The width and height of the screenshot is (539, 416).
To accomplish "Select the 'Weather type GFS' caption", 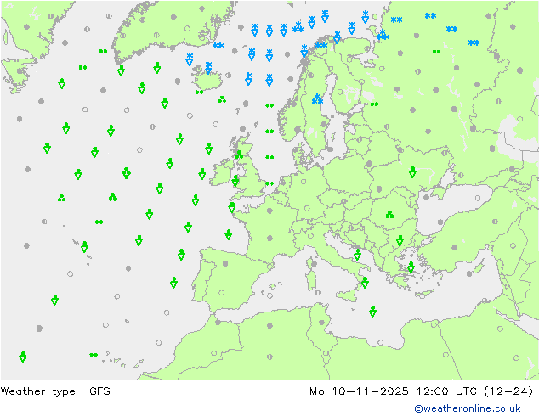I will coord(55,391).
